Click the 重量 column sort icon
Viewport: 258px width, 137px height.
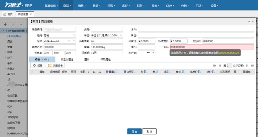click(x=116, y=72)
